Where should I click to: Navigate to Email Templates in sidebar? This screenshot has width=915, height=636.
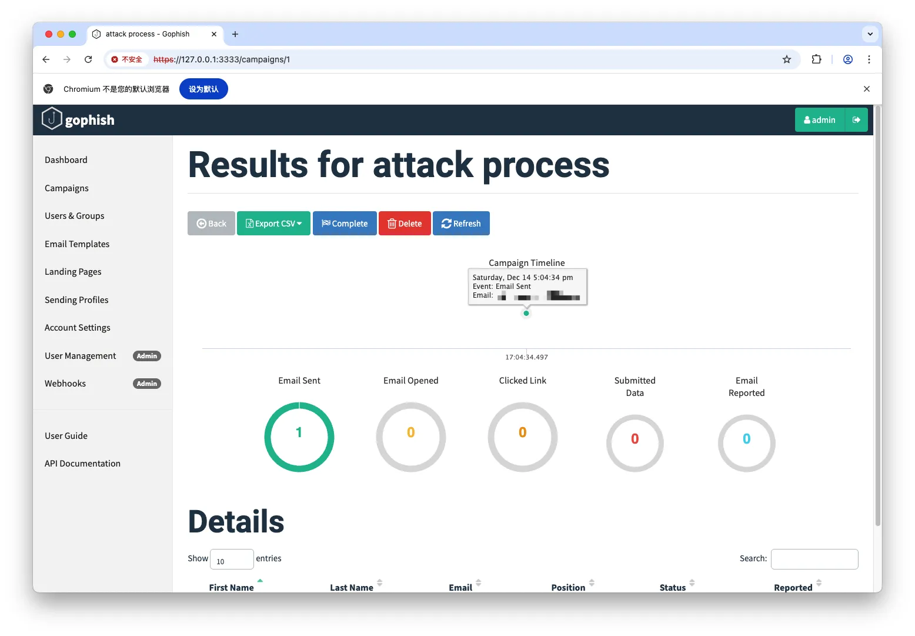77,244
